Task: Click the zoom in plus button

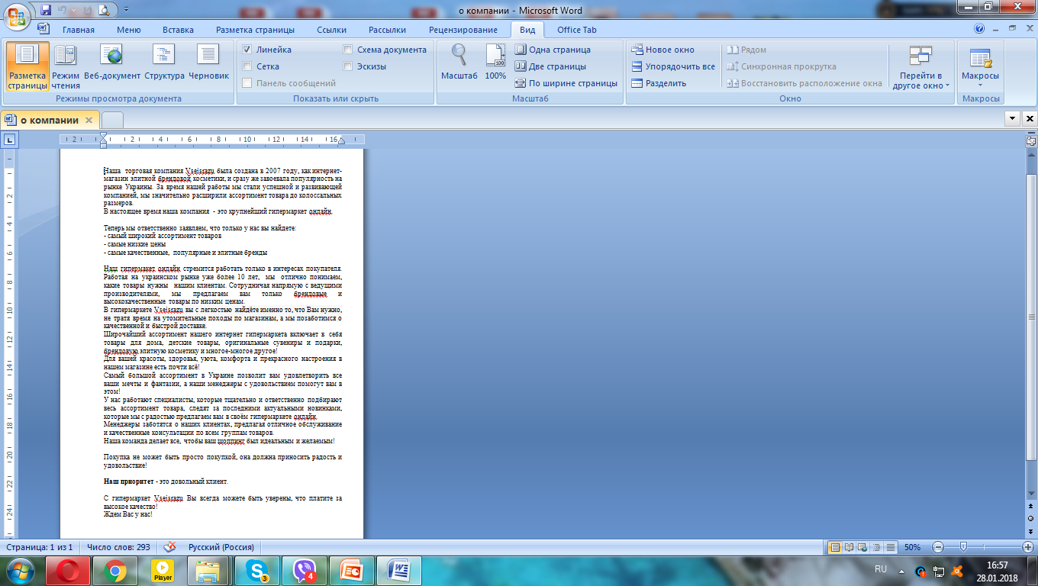Action: tap(1027, 547)
